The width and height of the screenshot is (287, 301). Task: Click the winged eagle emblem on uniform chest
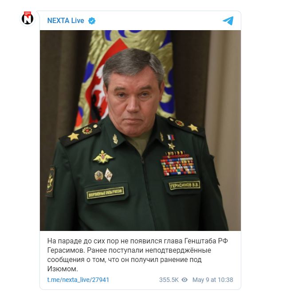[103, 156]
